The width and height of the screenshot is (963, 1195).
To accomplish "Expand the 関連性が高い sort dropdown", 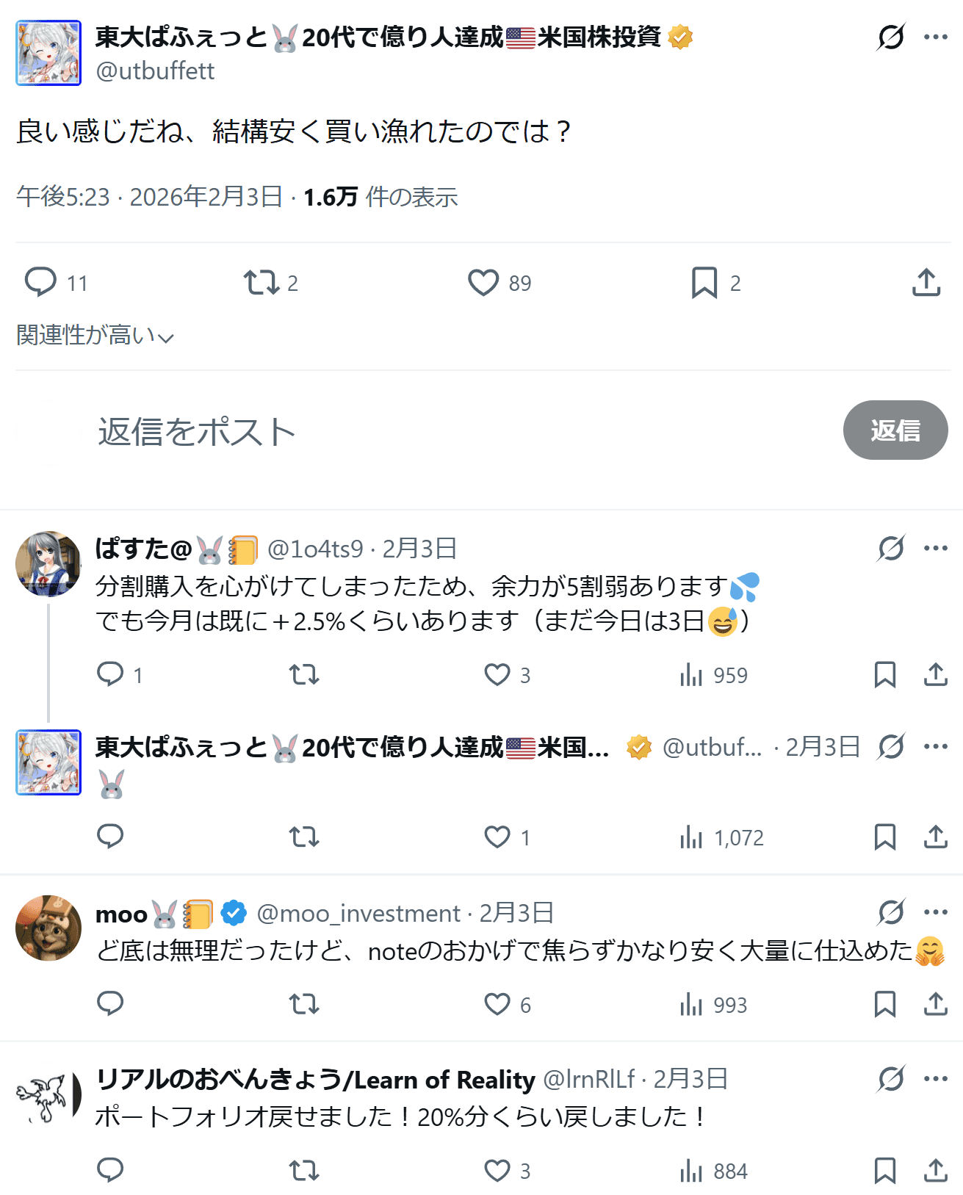I will coord(95,336).
